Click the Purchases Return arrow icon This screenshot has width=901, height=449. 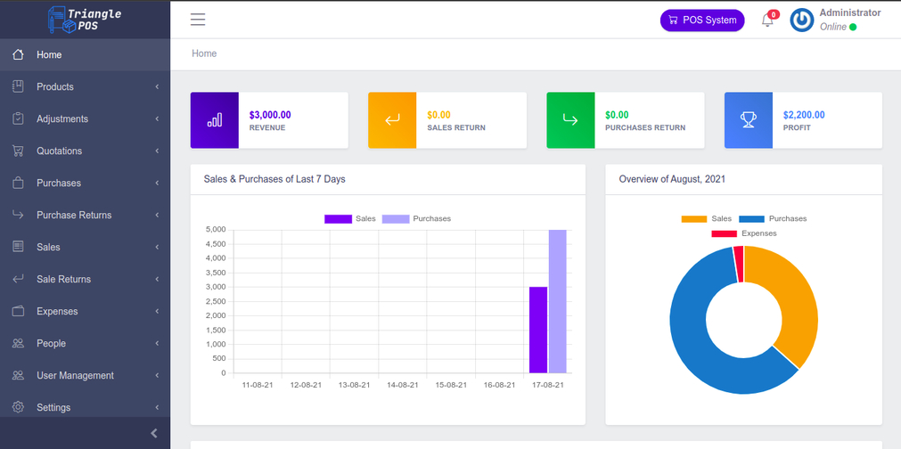click(x=570, y=120)
